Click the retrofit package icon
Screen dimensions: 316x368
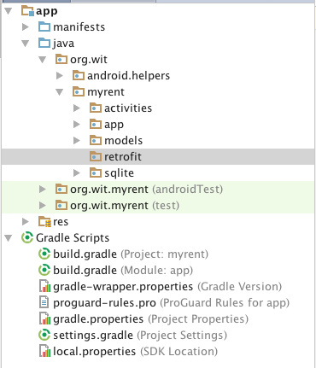[96, 156]
